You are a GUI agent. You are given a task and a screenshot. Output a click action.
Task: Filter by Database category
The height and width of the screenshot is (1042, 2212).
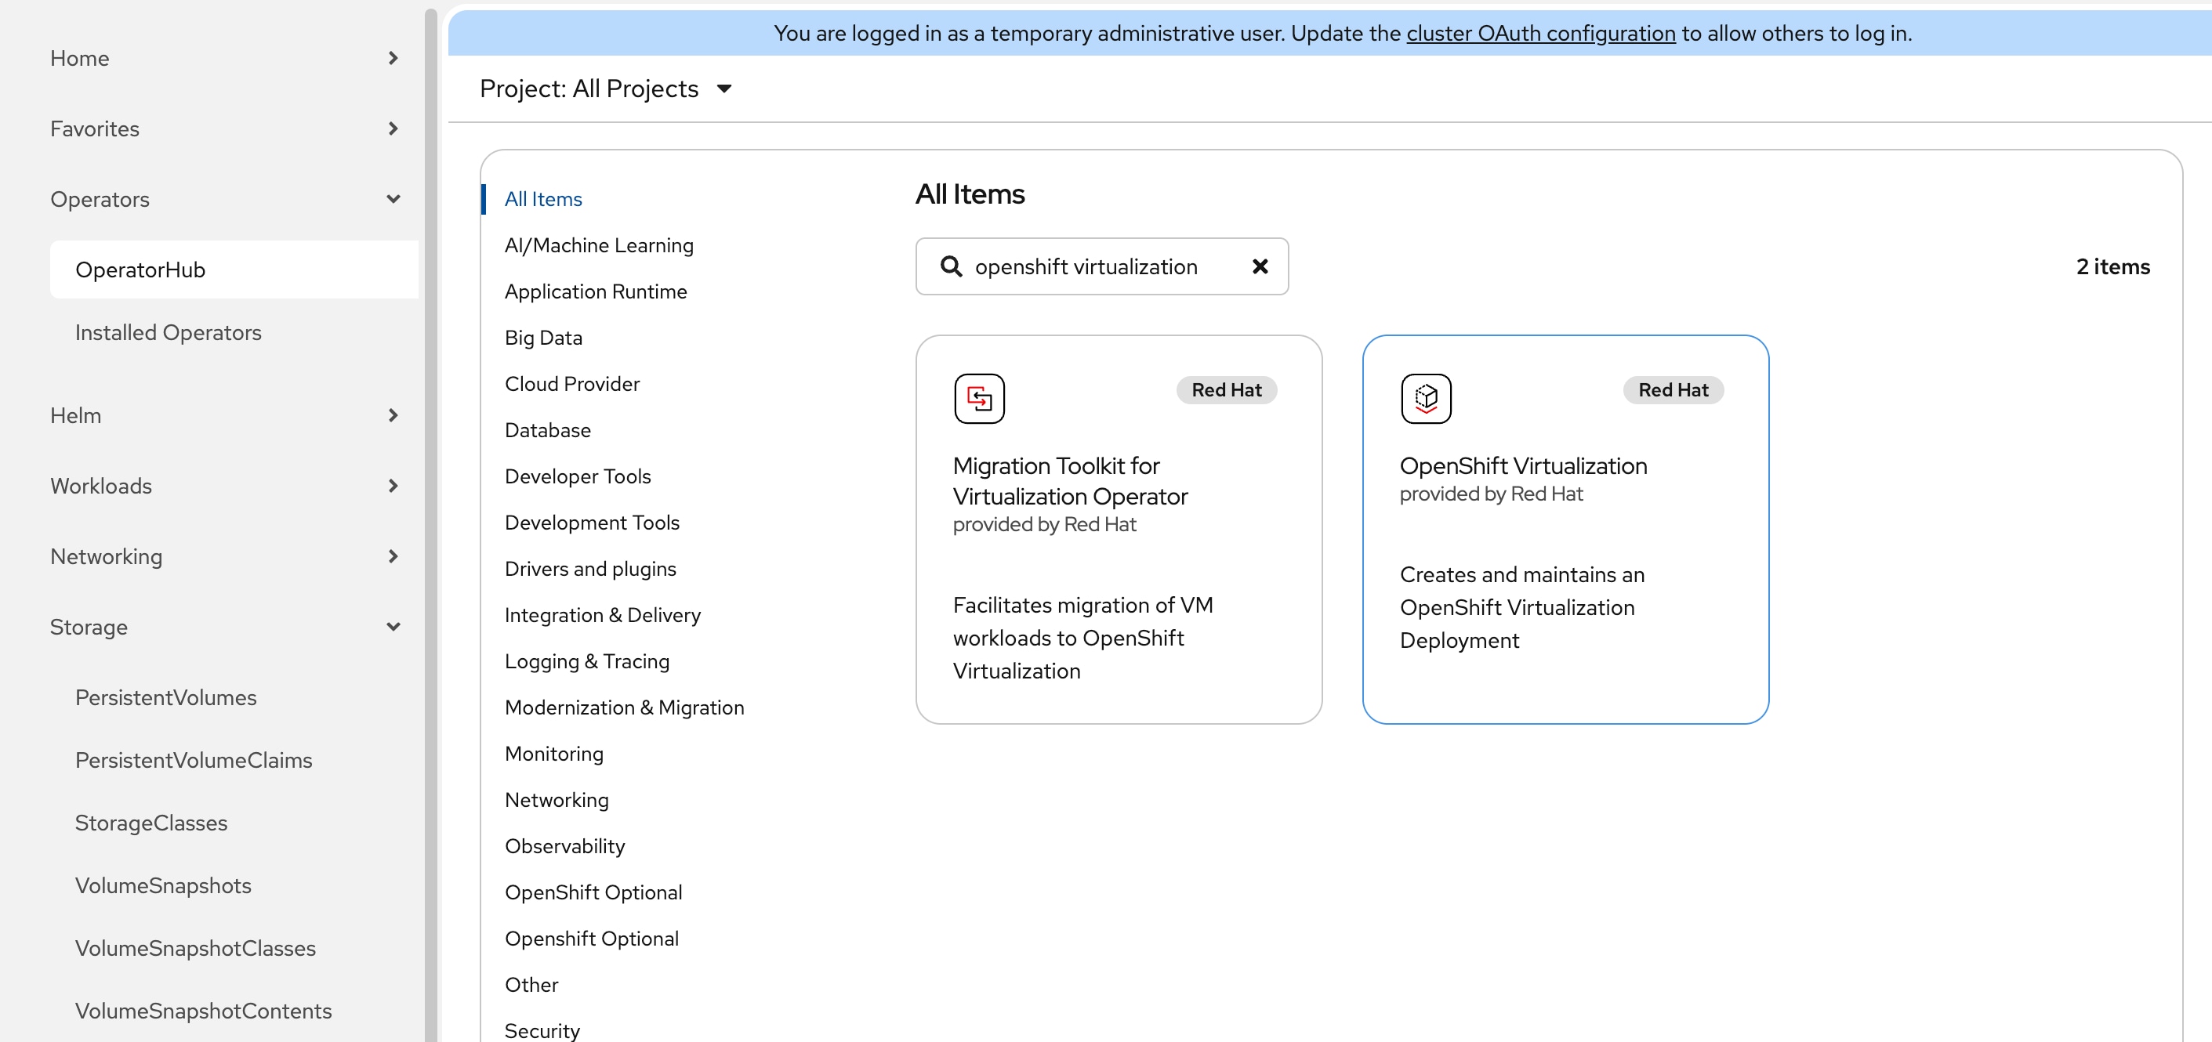pos(547,430)
